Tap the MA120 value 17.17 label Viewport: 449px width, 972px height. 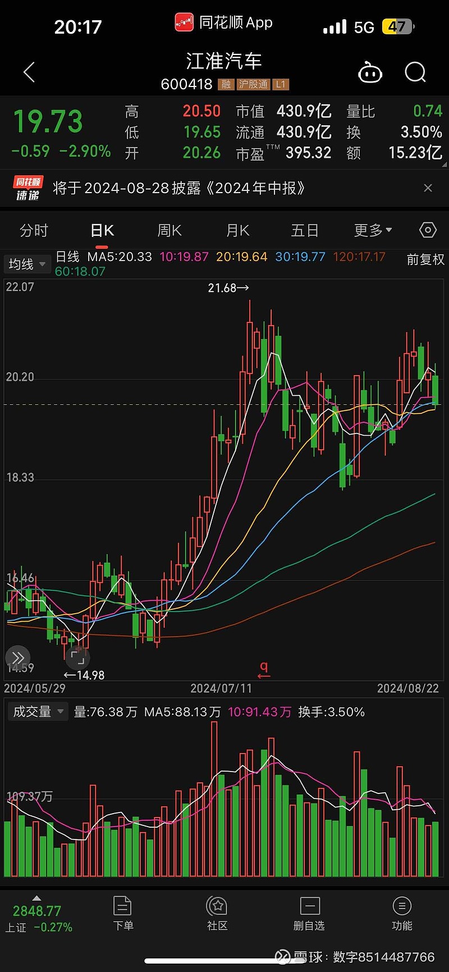[x=359, y=257]
